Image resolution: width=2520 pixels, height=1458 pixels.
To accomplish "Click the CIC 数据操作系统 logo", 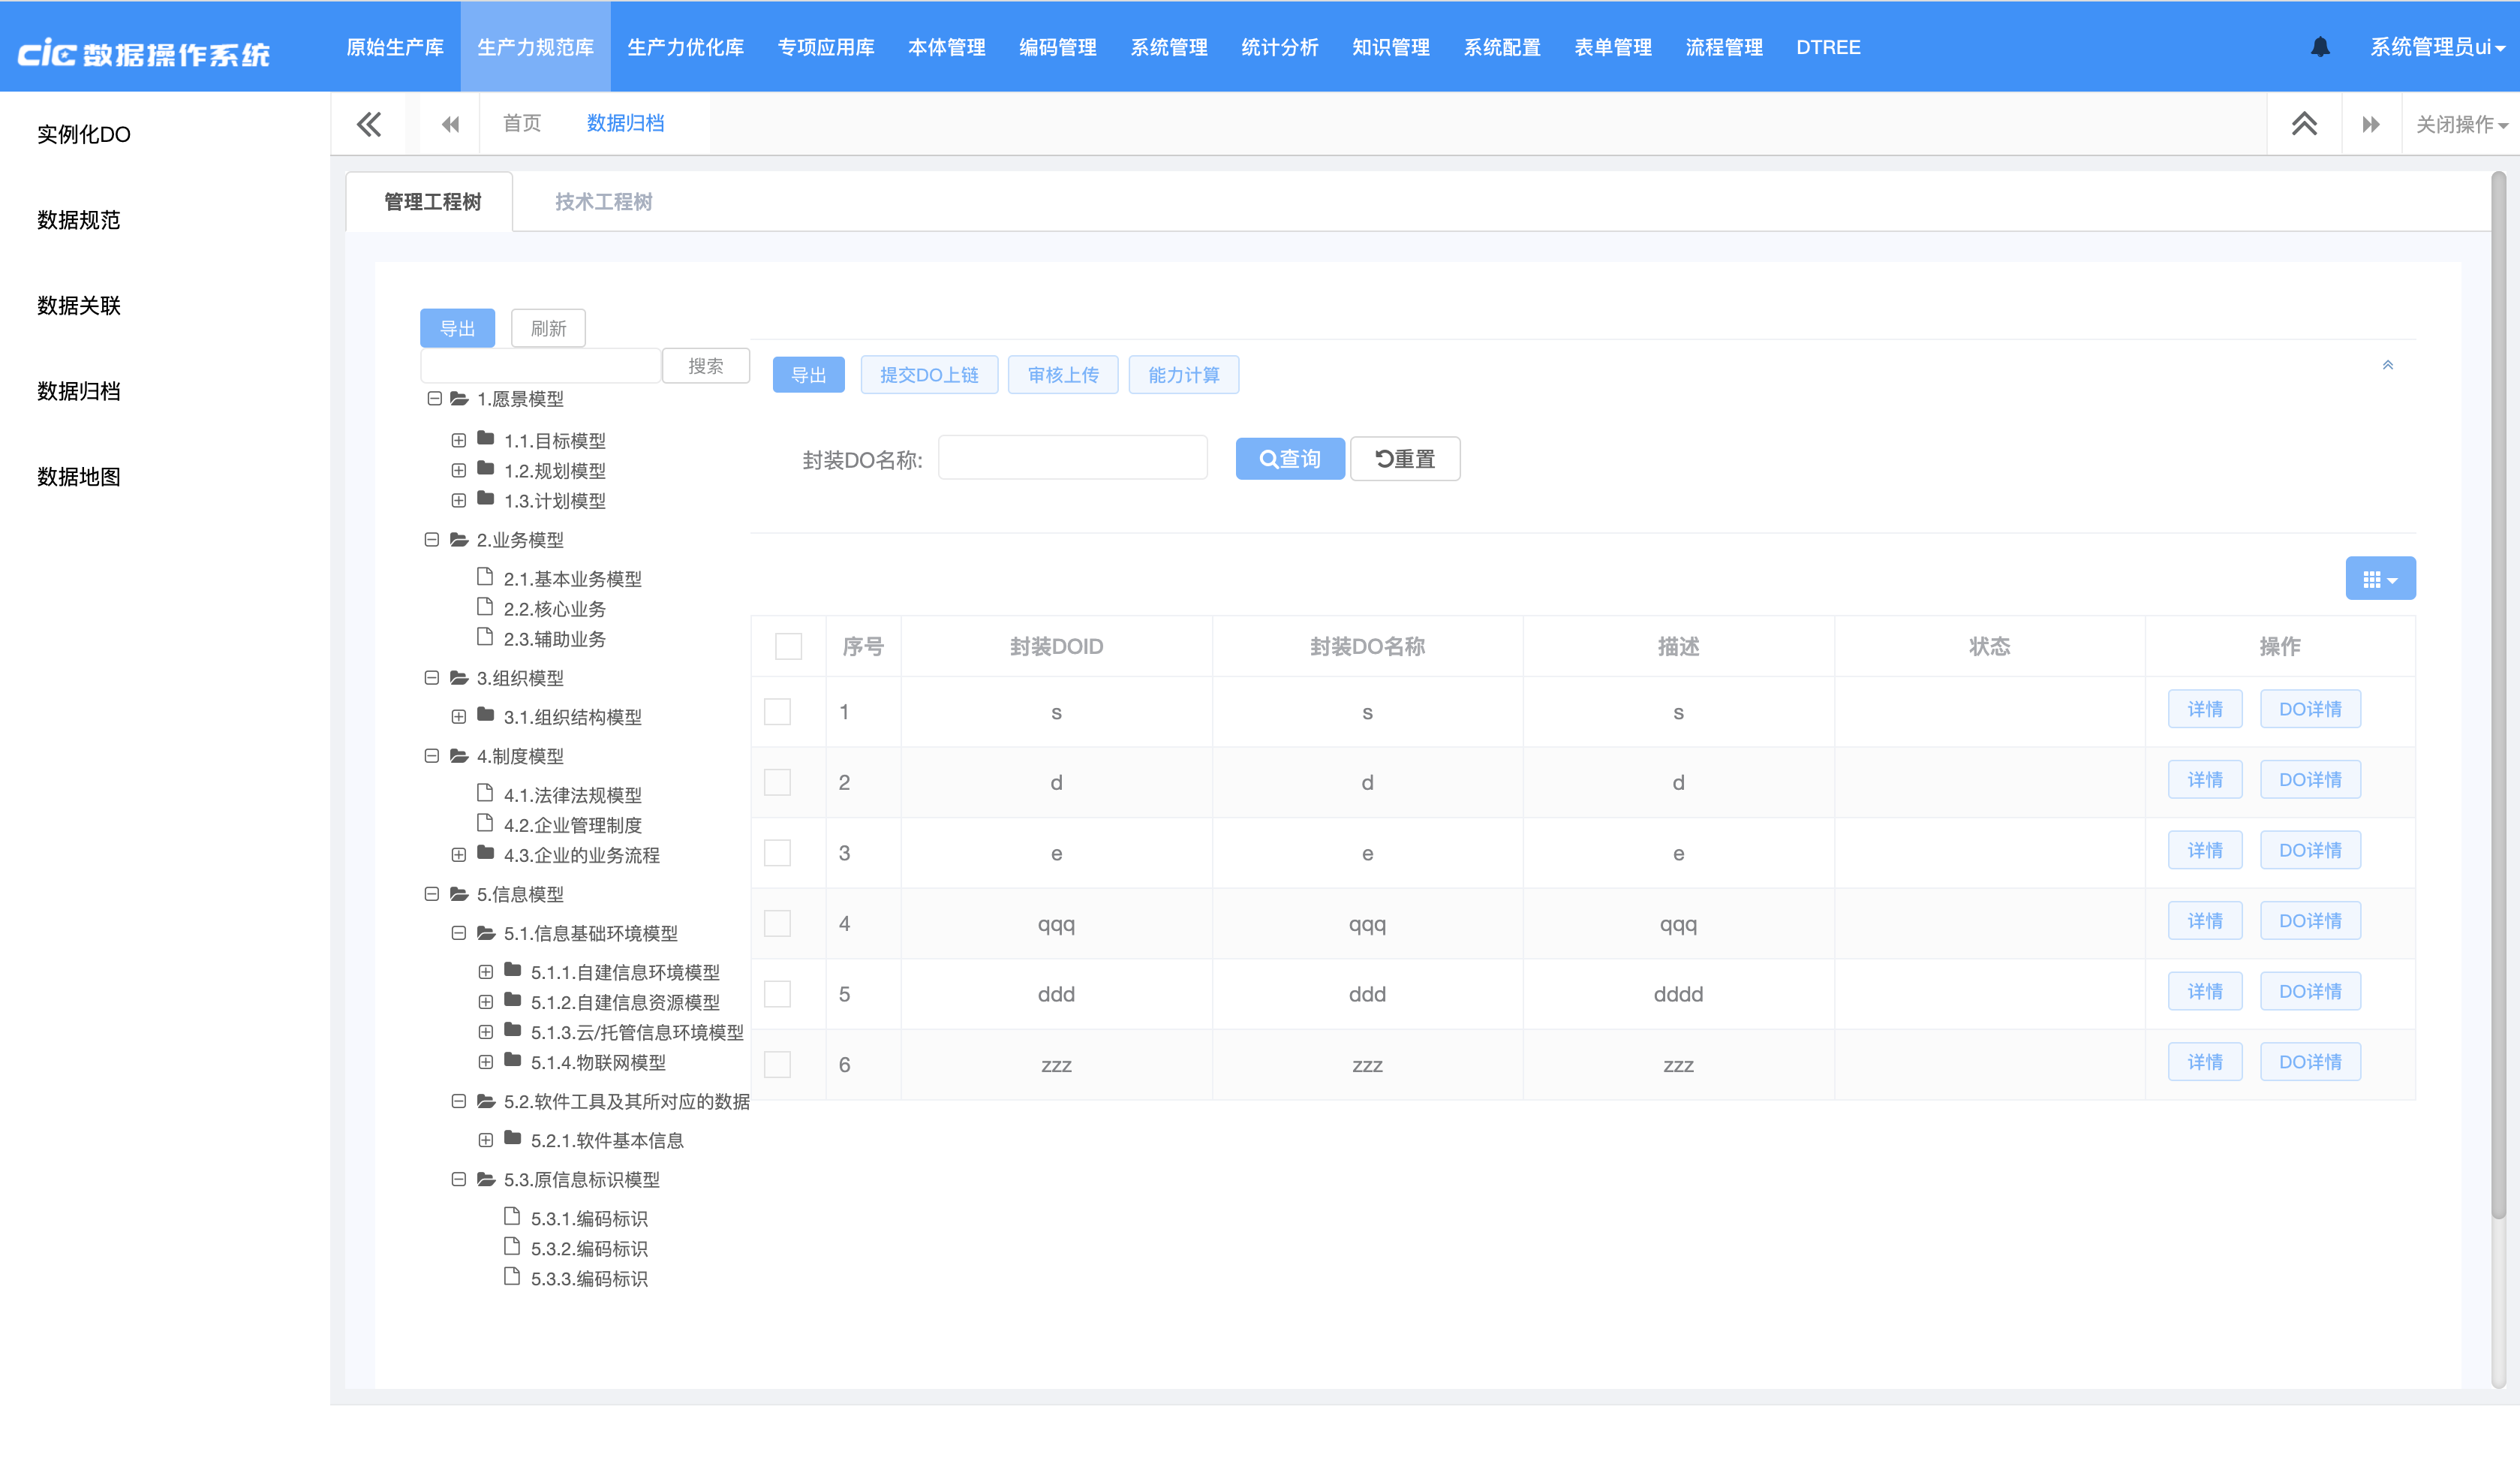I will [144, 52].
